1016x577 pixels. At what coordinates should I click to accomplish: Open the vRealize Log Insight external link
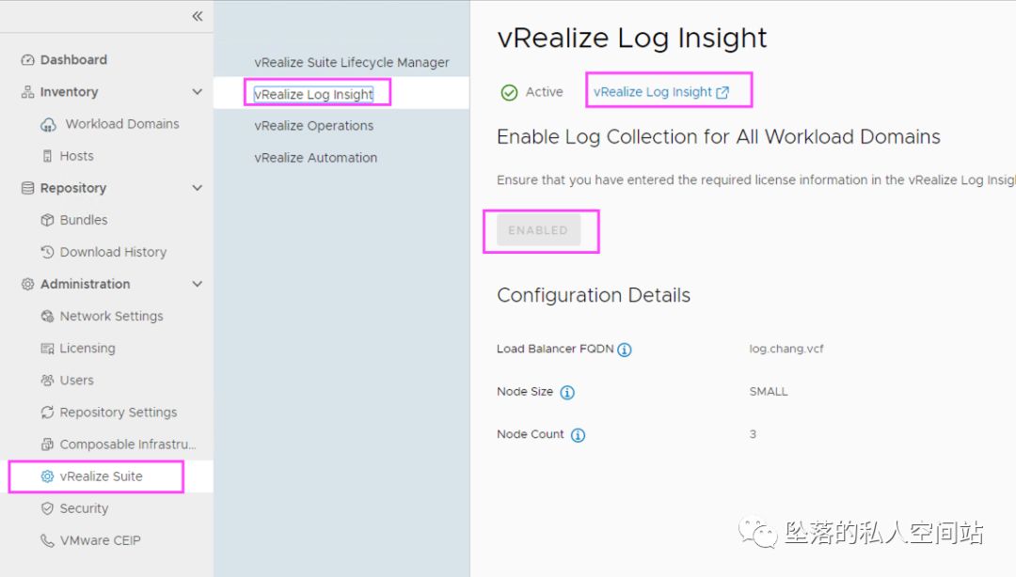coord(653,92)
